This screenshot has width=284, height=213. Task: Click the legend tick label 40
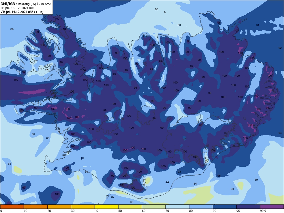[x=97, y=211]
